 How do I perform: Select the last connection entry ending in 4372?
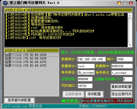32,66
